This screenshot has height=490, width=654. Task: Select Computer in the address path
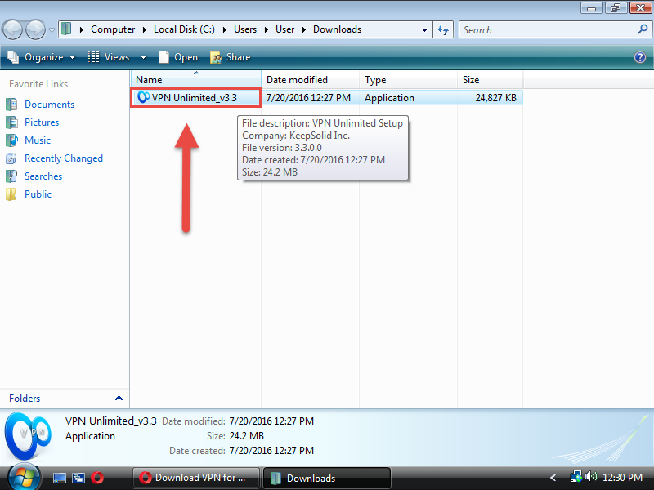pyautogui.click(x=113, y=29)
